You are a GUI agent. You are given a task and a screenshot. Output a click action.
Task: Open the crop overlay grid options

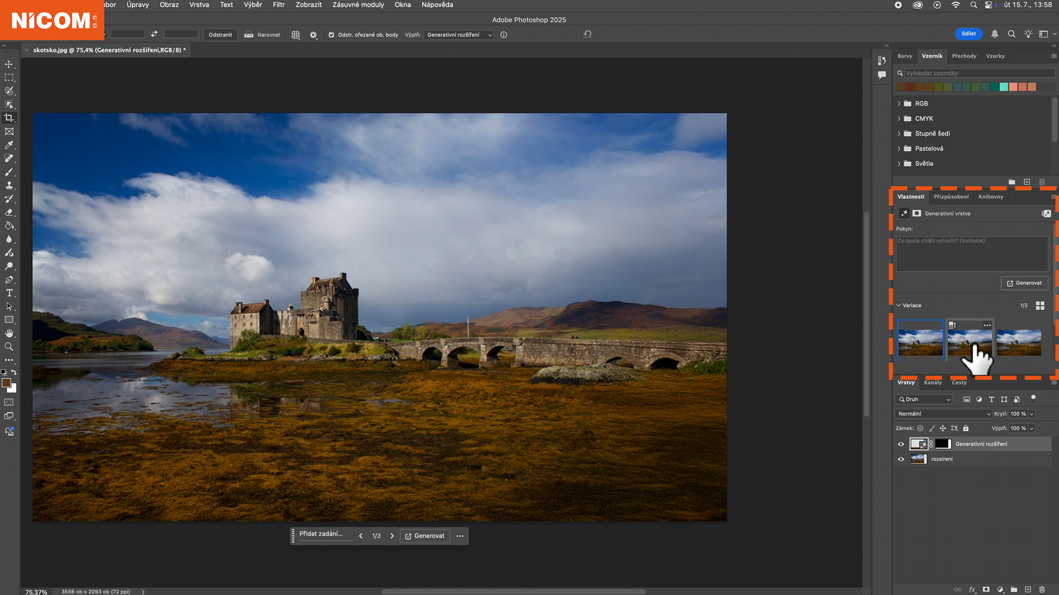click(296, 35)
